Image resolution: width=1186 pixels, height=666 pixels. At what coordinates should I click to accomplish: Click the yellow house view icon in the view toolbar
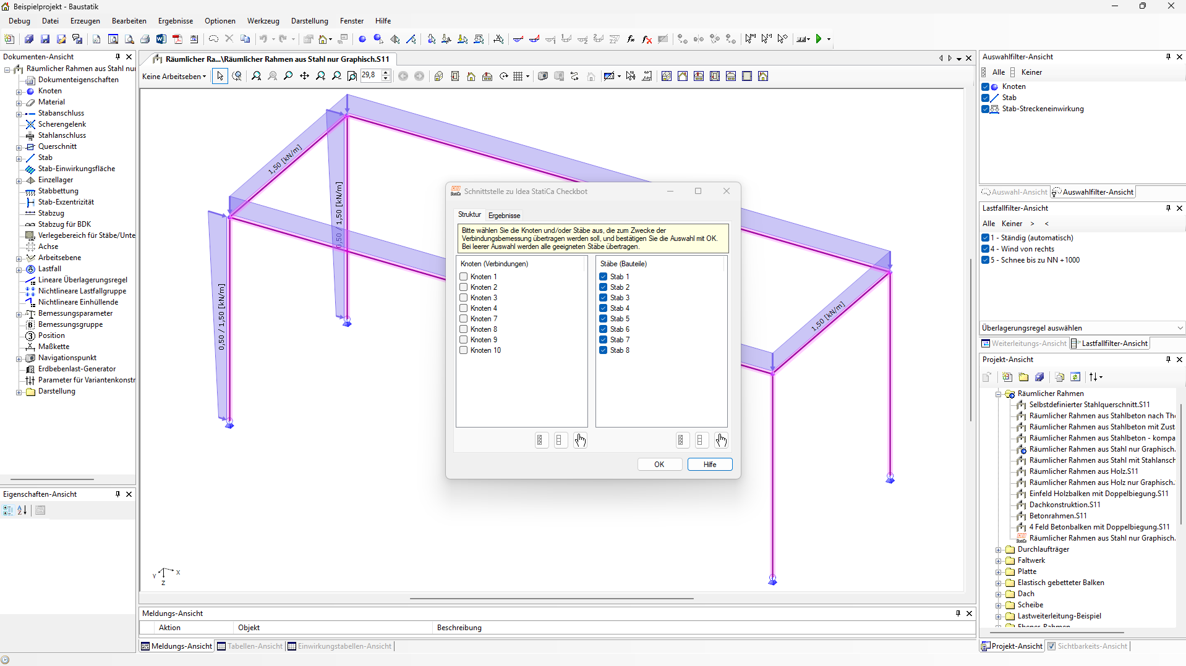pyautogui.click(x=471, y=76)
